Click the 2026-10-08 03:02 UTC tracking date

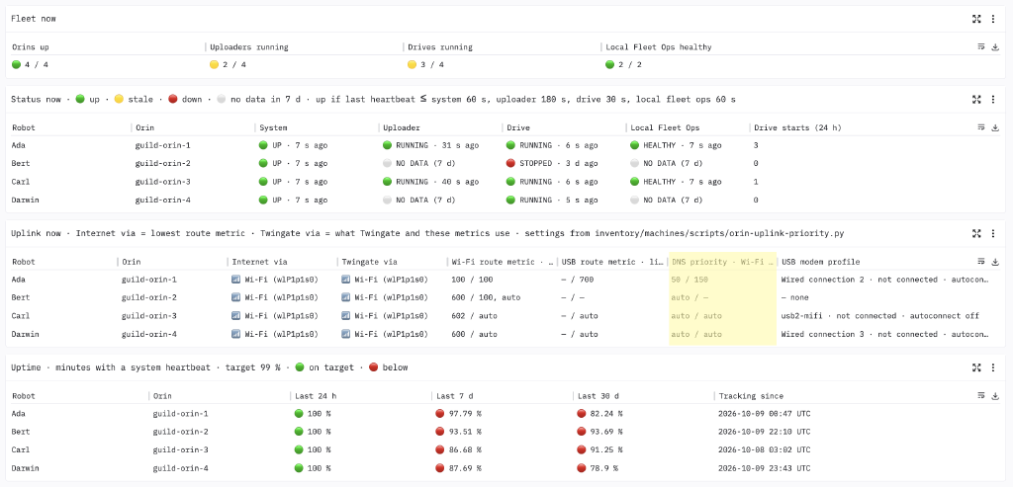[763, 449]
